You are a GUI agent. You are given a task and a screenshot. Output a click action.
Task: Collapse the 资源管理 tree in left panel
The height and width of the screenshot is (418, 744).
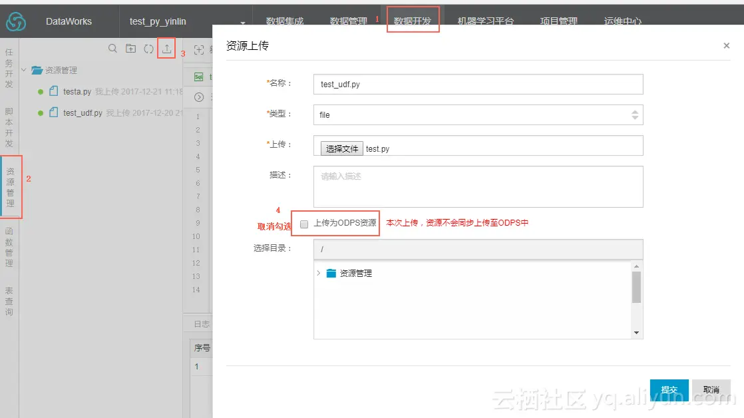point(24,70)
